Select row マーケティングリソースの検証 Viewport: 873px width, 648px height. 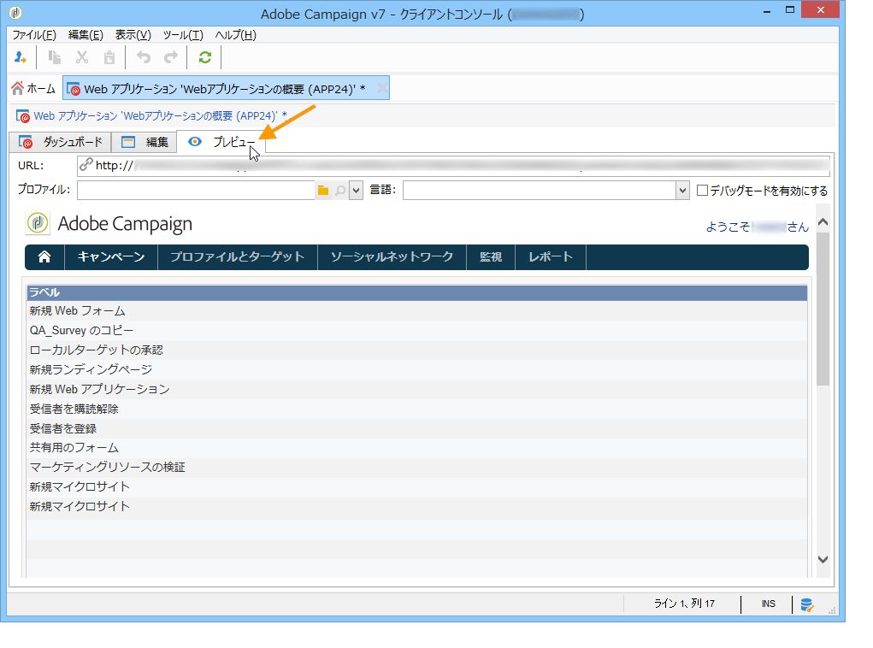tap(416, 467)
